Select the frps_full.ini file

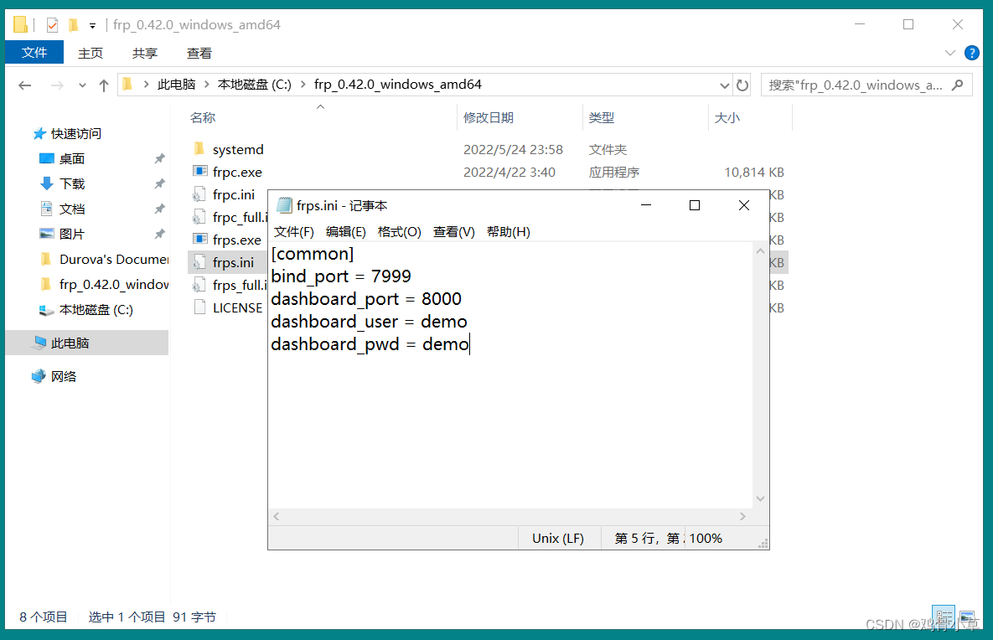240,286
